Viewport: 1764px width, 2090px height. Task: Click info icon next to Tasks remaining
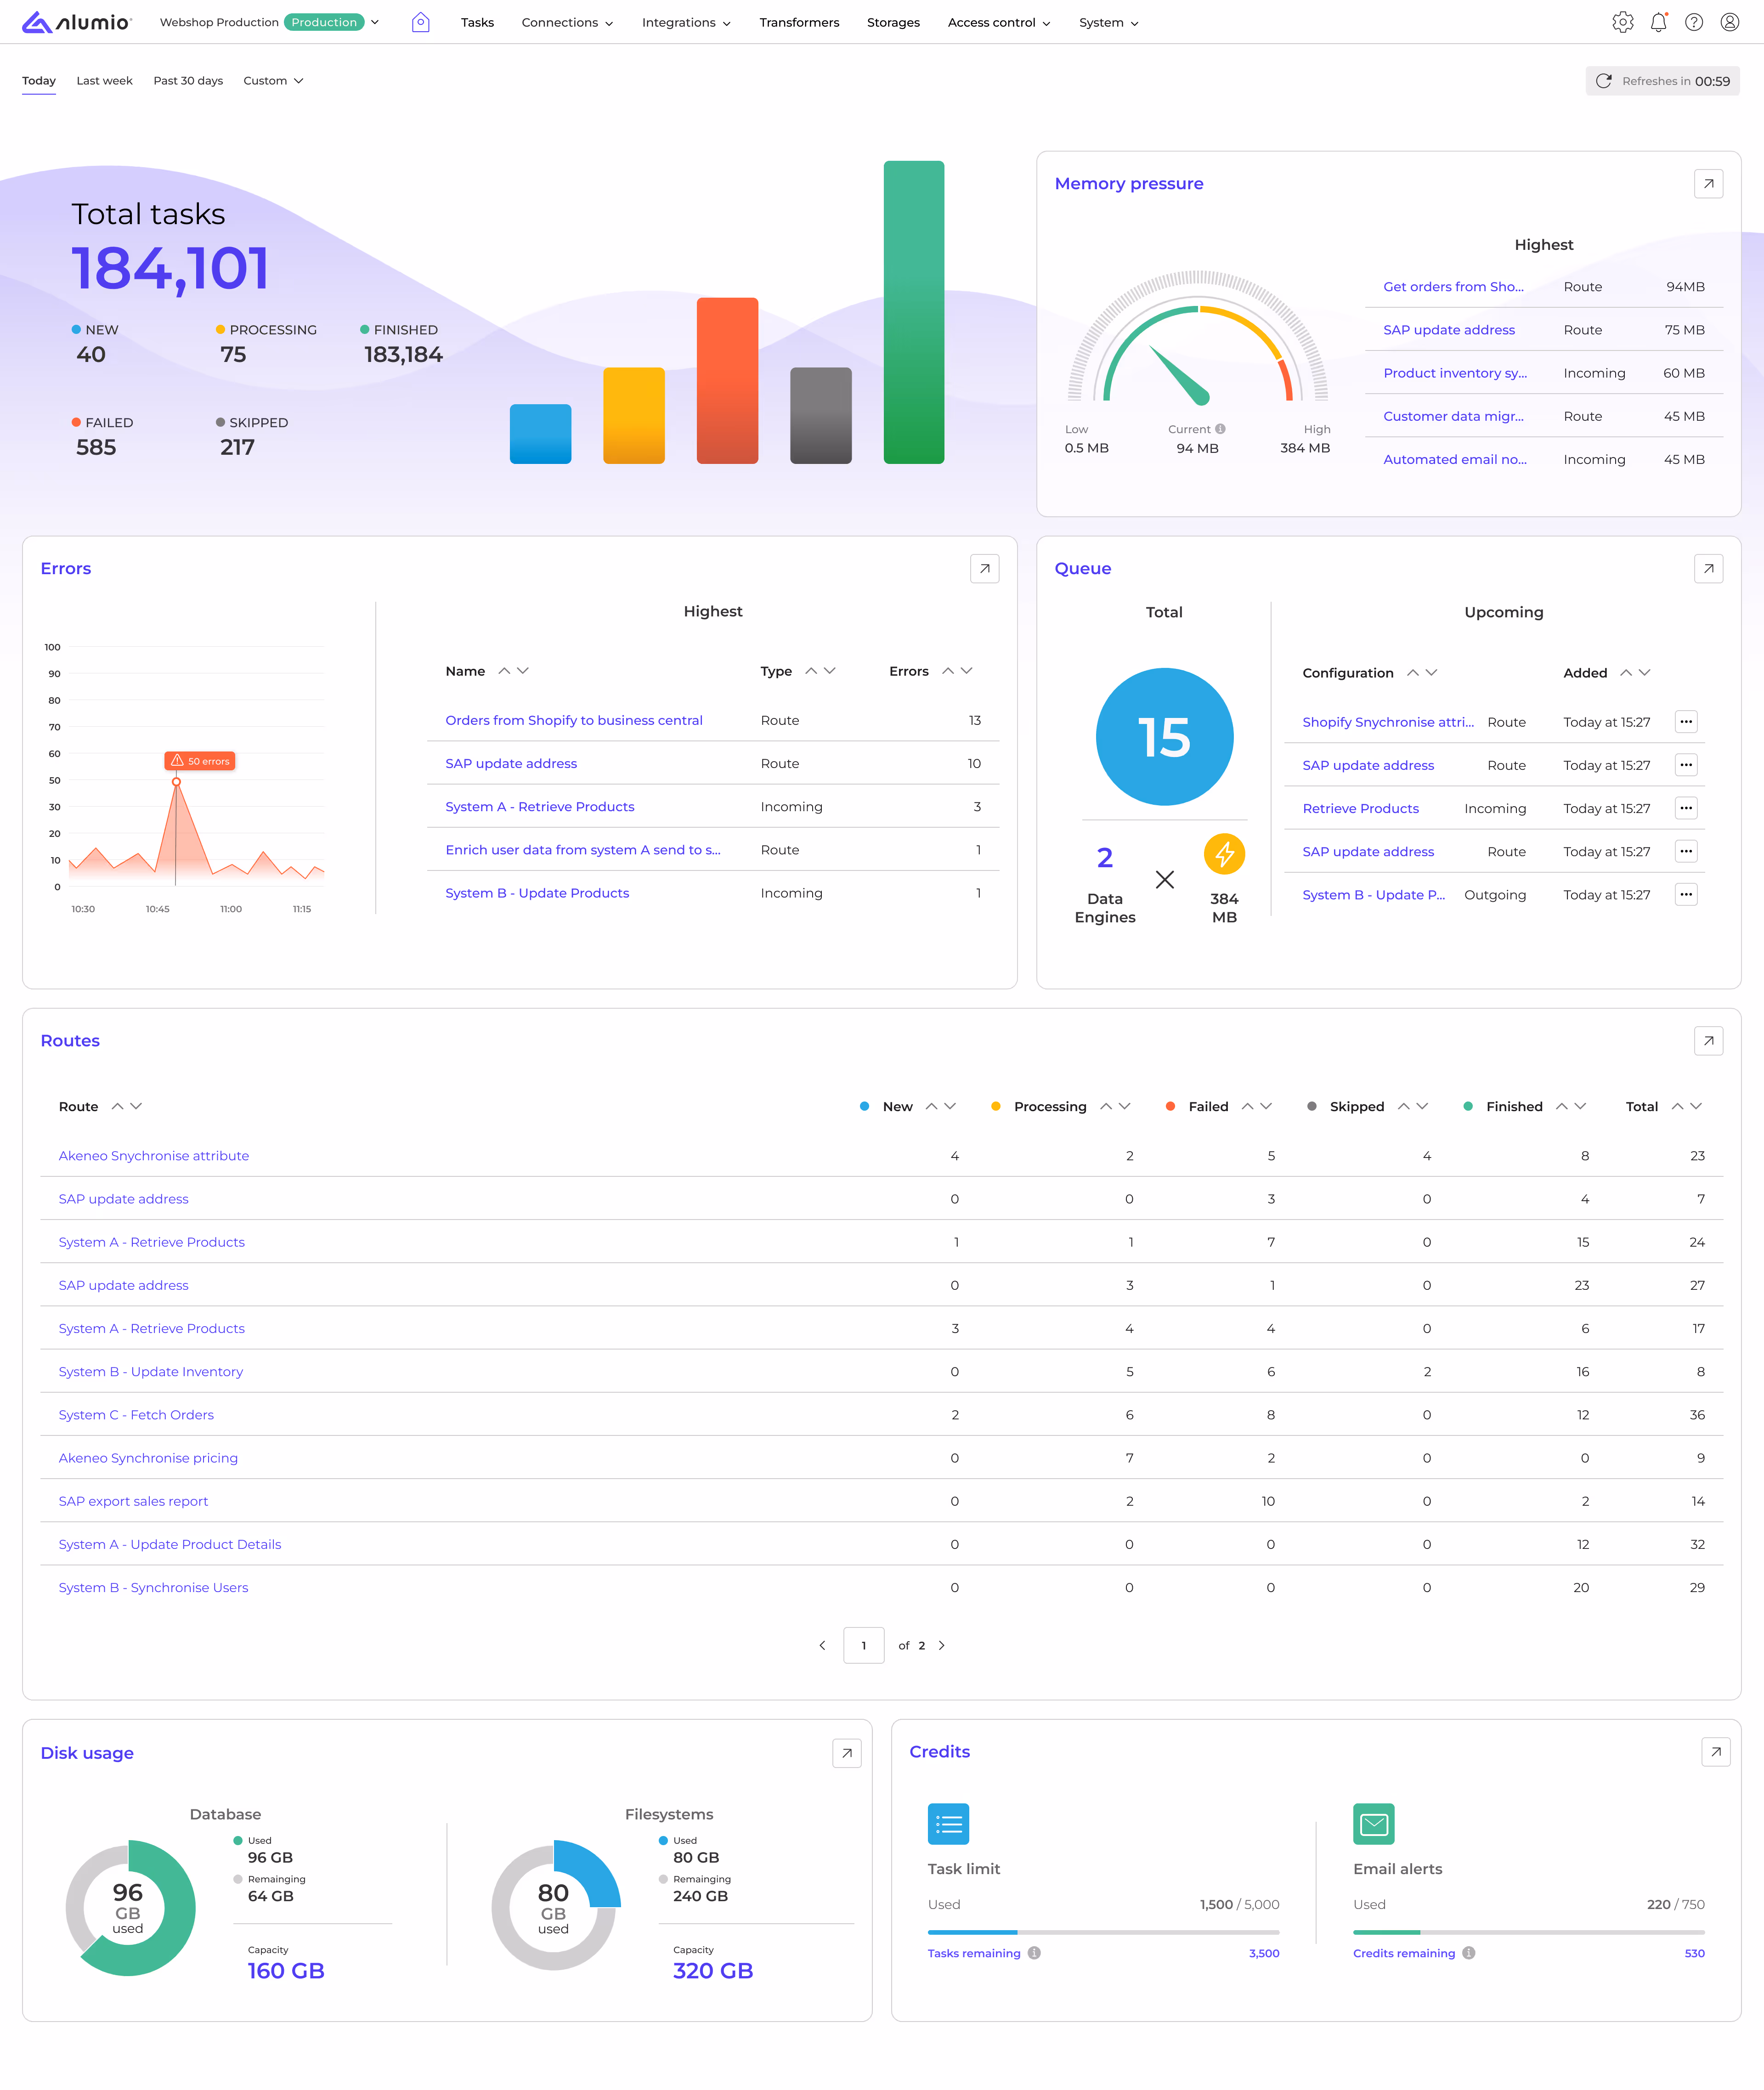pos(1034,1953)
